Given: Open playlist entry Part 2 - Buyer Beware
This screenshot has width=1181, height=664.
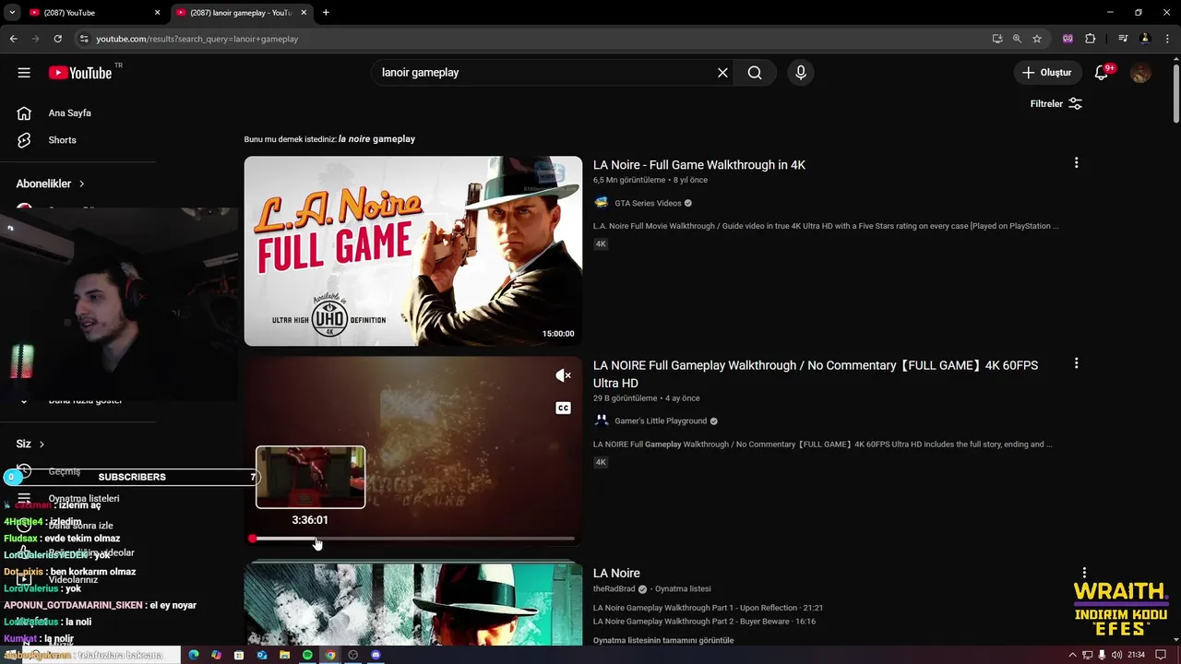Looking at the screenshot, I should [704, 622].
